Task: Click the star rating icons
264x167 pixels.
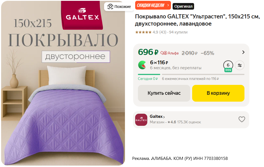Action: (x=143, y=32)
